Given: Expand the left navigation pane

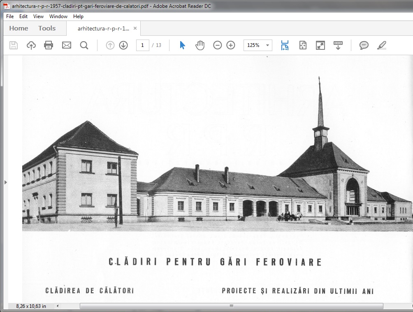Looking at the screenshot, I should coord(5,182).
